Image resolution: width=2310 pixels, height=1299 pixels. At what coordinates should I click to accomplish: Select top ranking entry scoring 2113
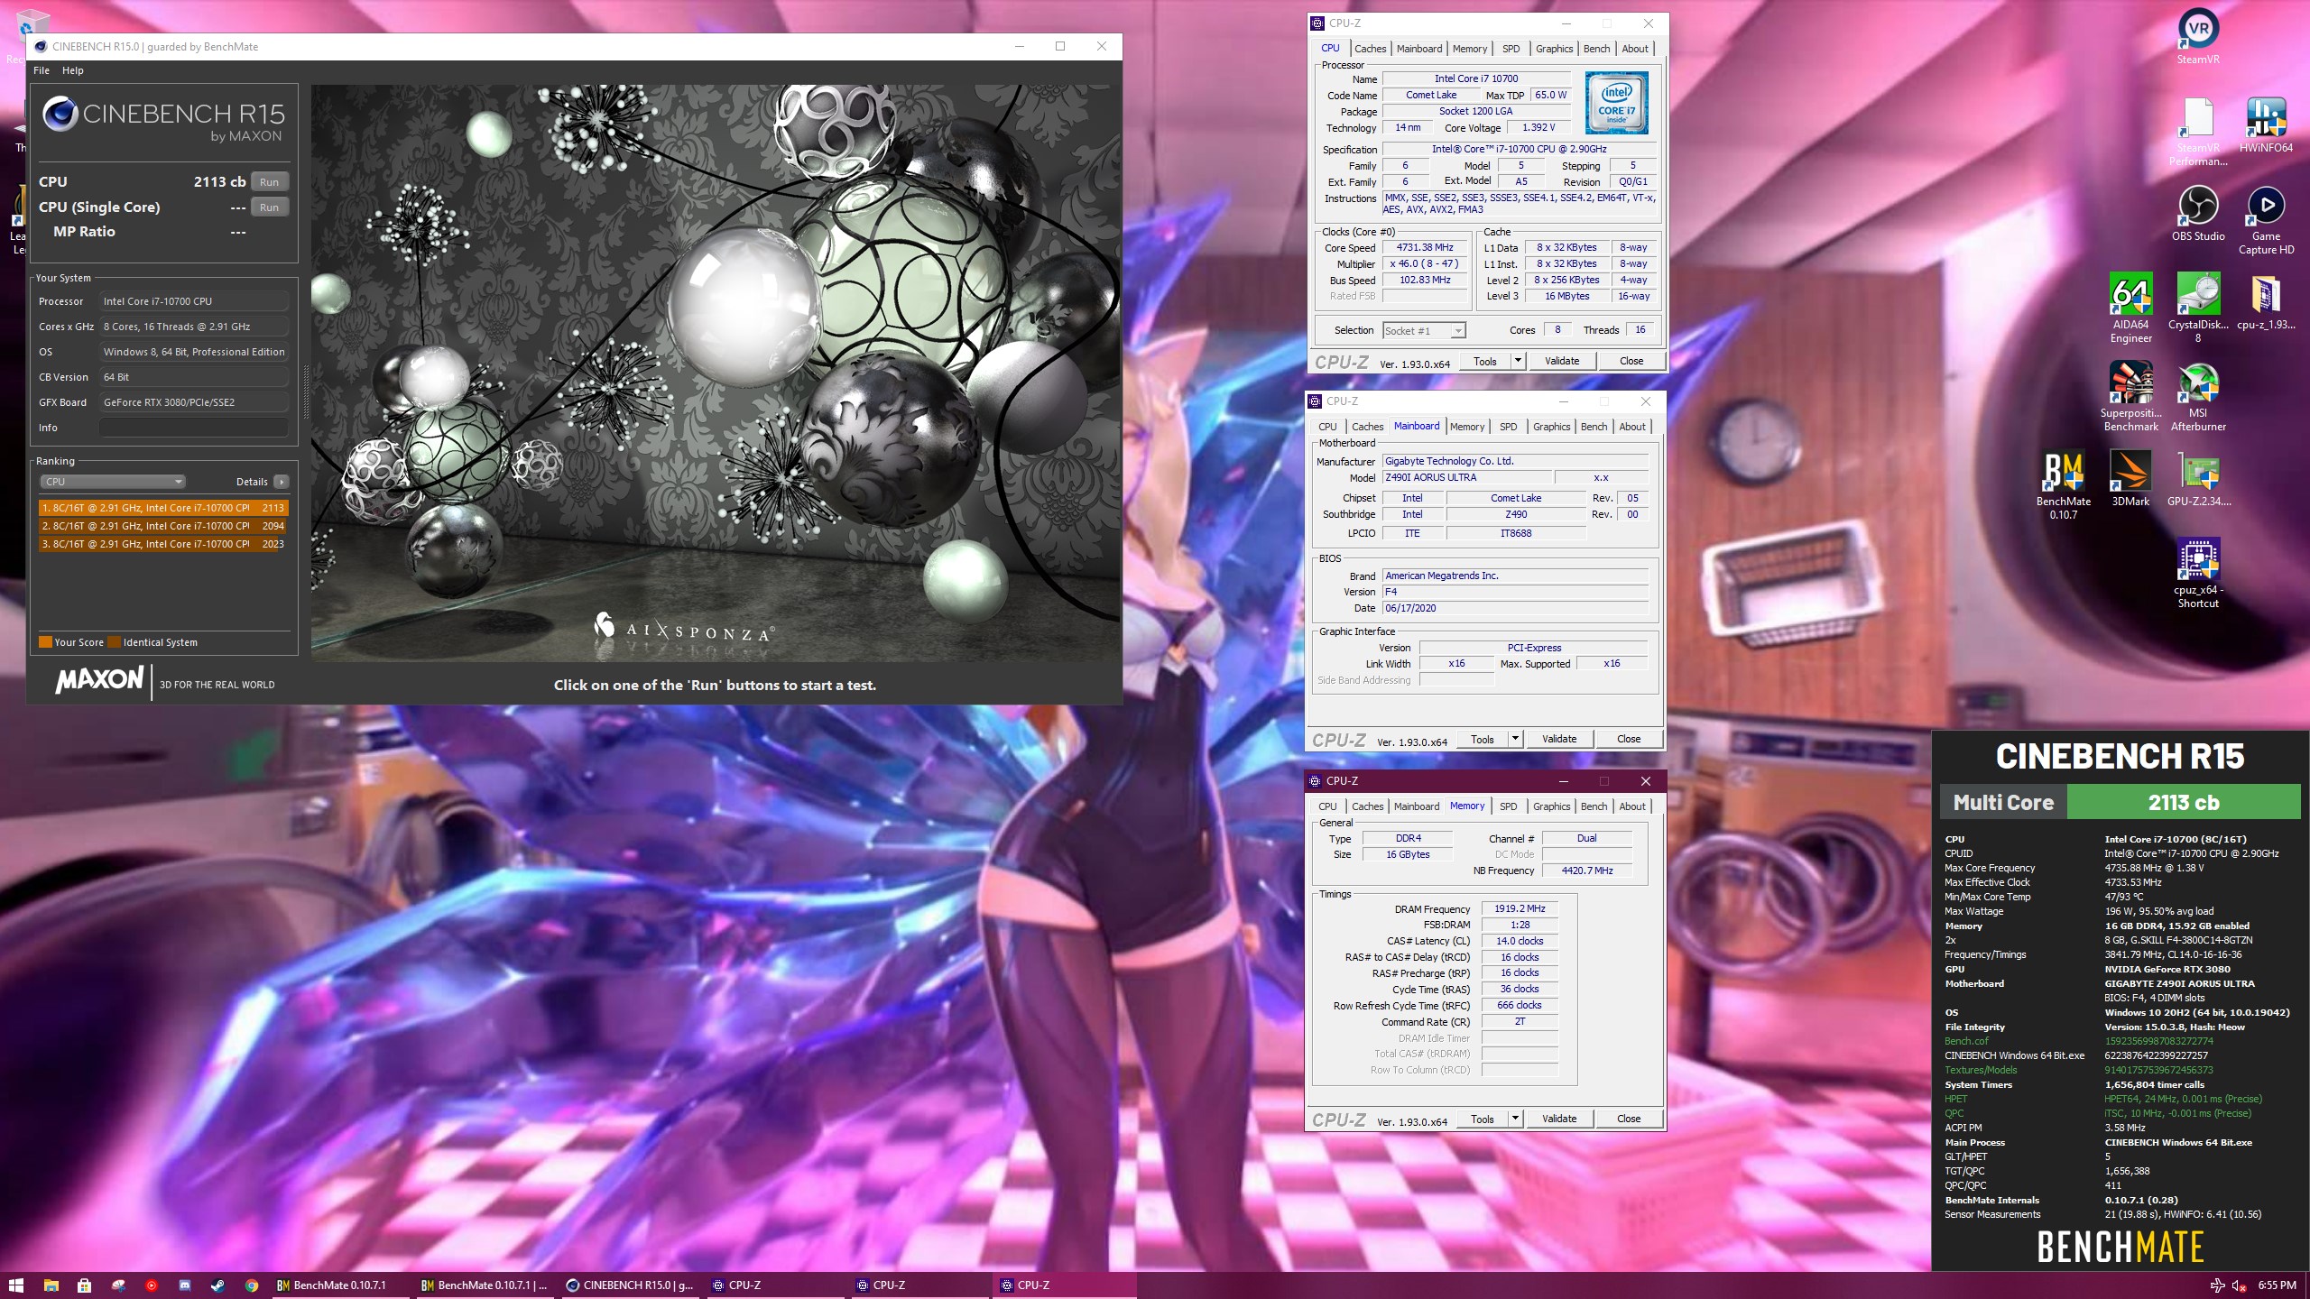162,508
